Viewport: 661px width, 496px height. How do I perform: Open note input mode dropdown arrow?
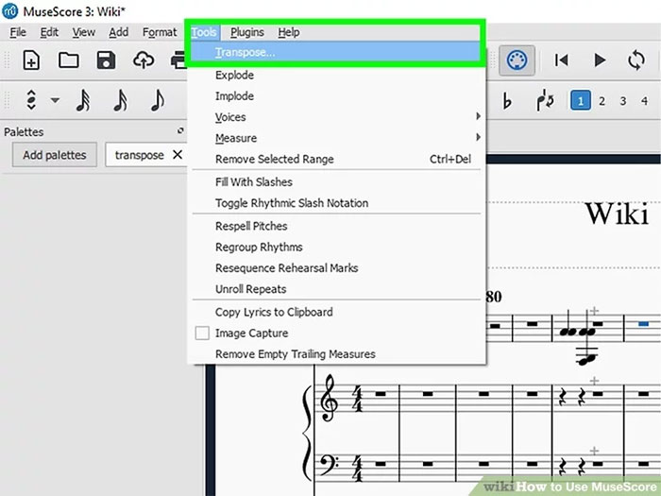(x=55, y=101)
